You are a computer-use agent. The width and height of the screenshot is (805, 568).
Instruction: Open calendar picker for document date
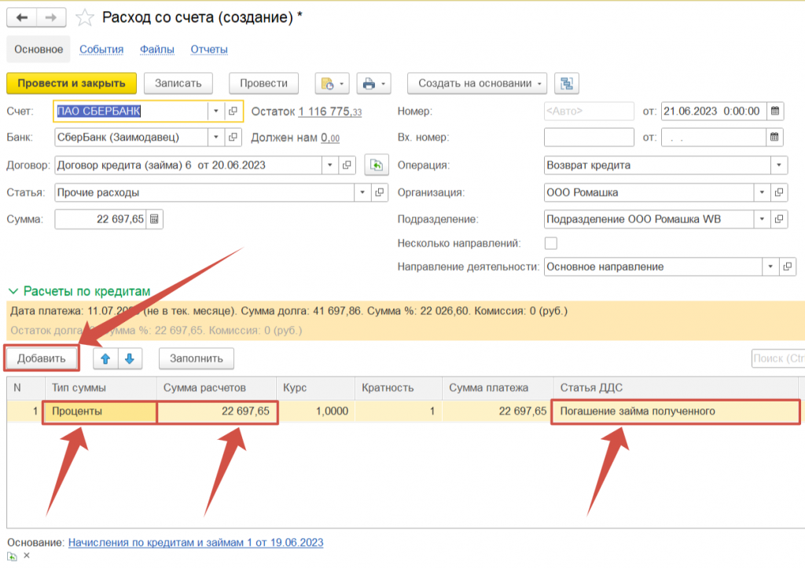click(x=775, y=111)
